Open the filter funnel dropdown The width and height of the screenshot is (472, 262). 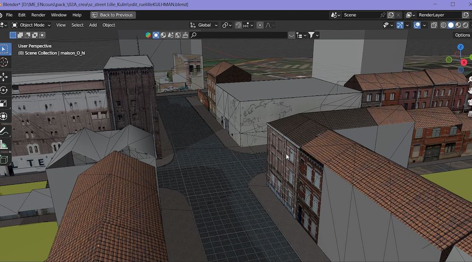coord(313,35)
